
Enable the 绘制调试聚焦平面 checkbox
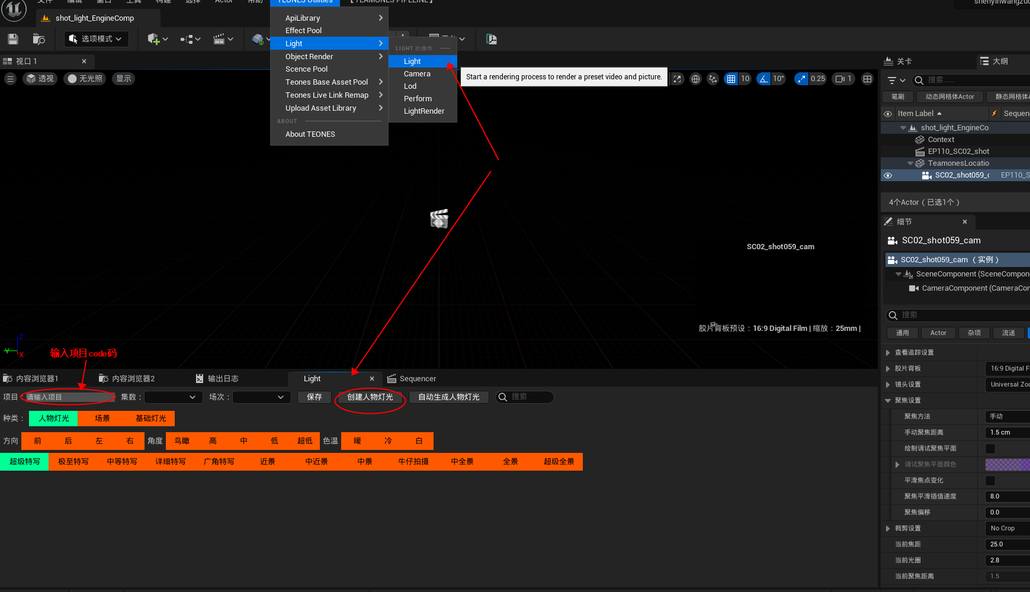click(x=990, y=449)
